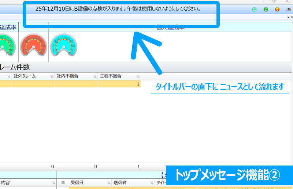This screenshot has width=293, height=189.
Task: Open filter on 受信日 column
Action: [x=108, y=182]
